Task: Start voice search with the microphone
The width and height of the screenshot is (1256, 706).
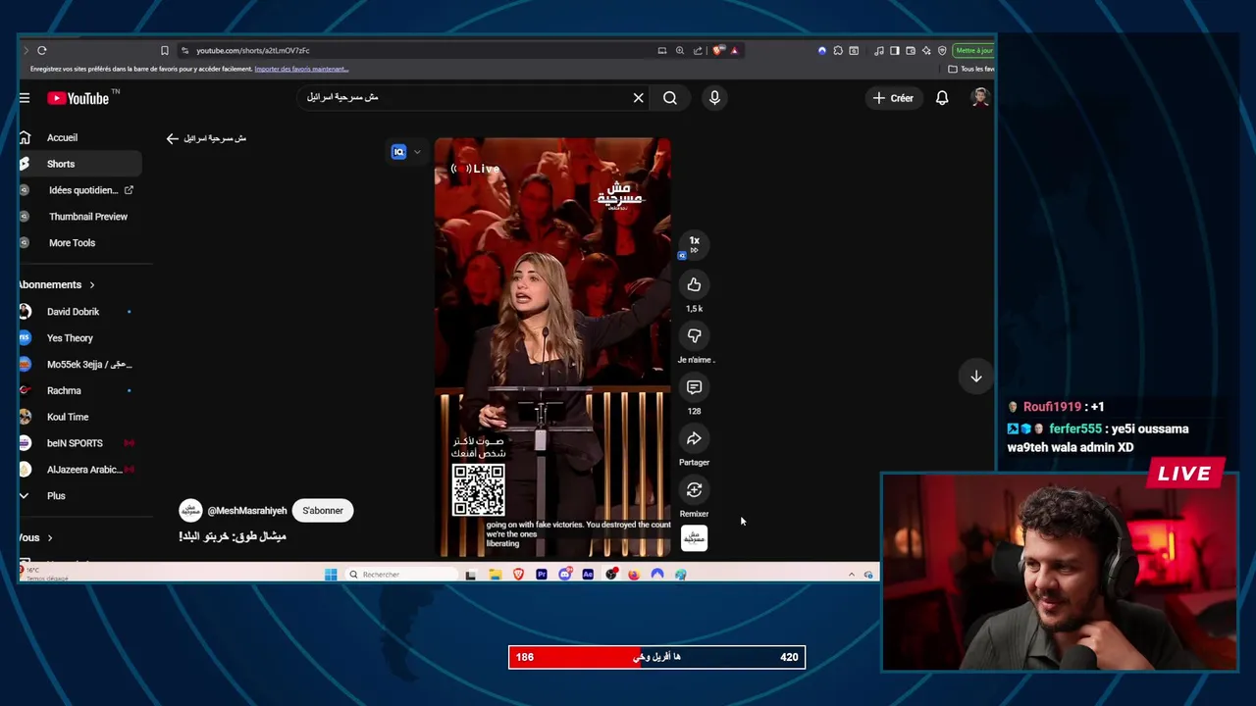Action: (714, 98)
